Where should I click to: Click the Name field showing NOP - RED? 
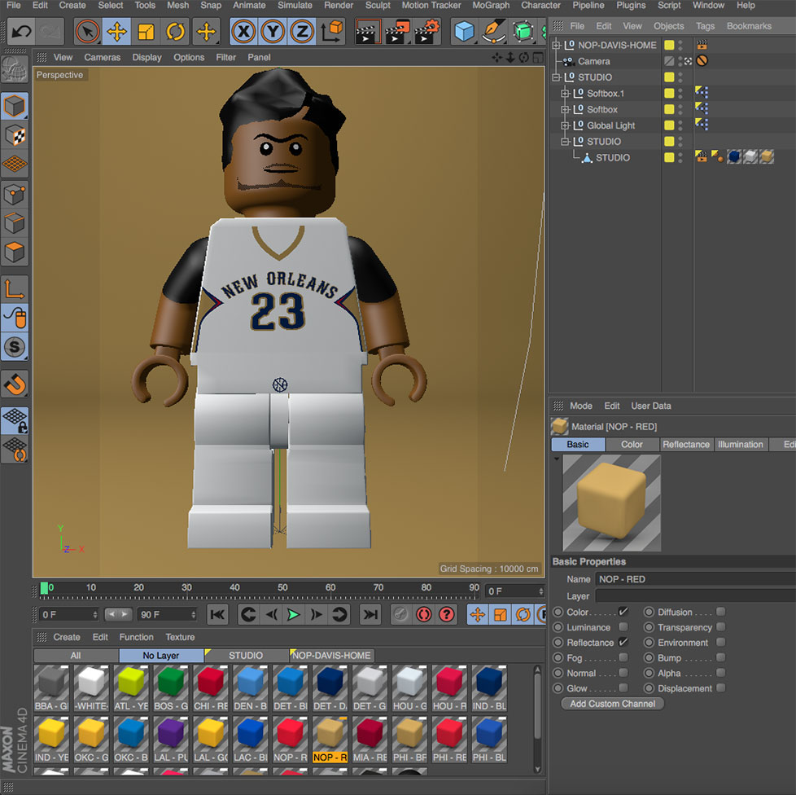click(x=696, y=578)
